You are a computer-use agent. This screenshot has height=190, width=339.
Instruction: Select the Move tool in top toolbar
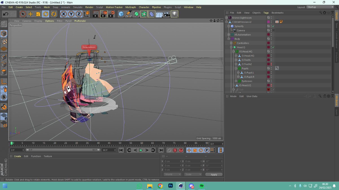pyautogui.click(x=31, y=14)
